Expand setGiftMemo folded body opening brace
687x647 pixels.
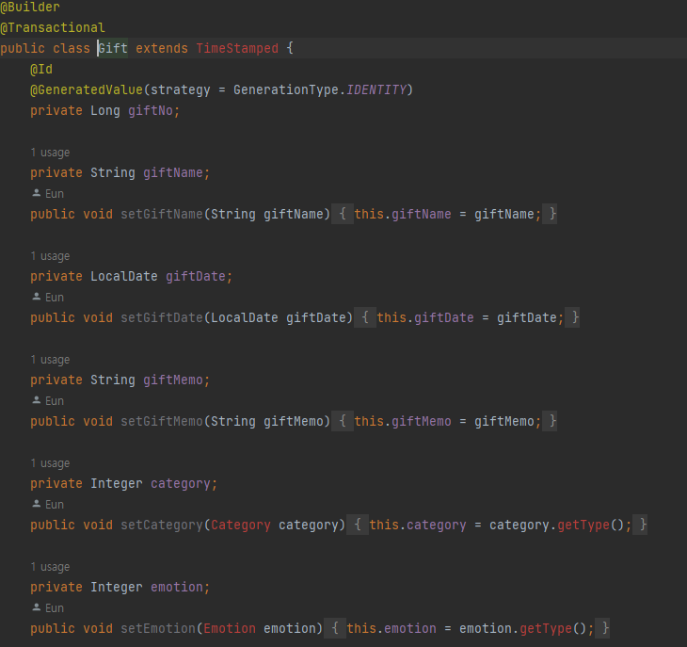[x=343, y=421]
